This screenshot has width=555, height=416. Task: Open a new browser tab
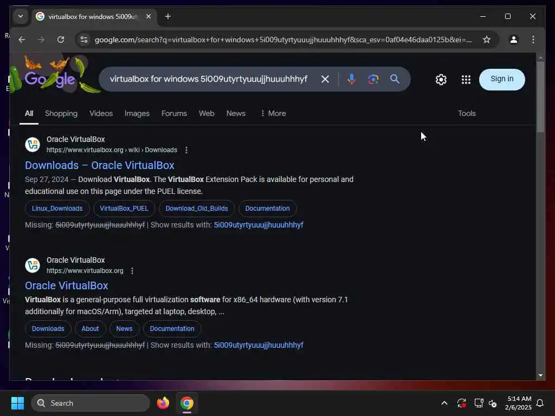168,16
